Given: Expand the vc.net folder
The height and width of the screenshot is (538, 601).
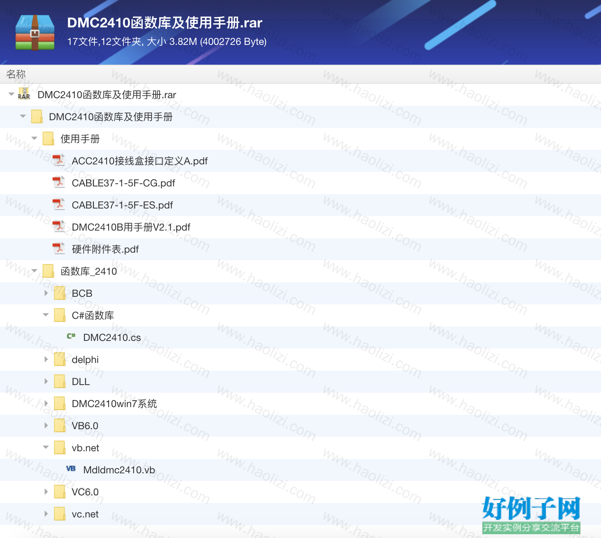Looking at the screenshot, I should 46,514.
